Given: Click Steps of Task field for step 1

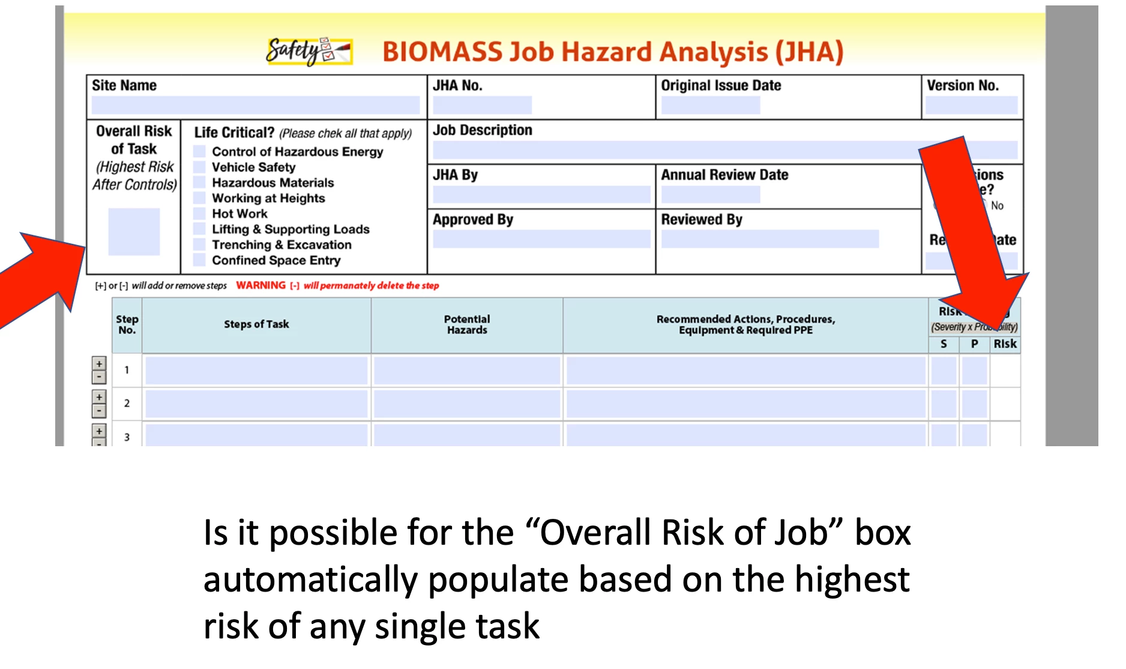Looking at the screenshot, I should click(256, 371).
